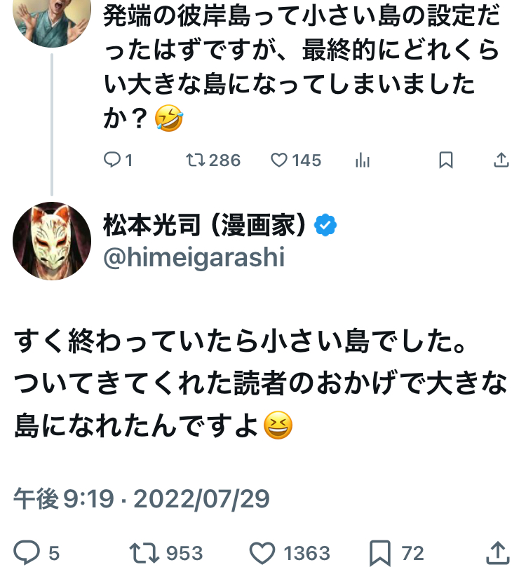Open the first commenter's profile avatar

coord(51,18)
